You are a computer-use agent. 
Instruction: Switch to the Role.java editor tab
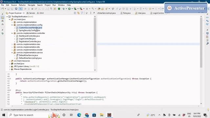[x=125, y=13]
